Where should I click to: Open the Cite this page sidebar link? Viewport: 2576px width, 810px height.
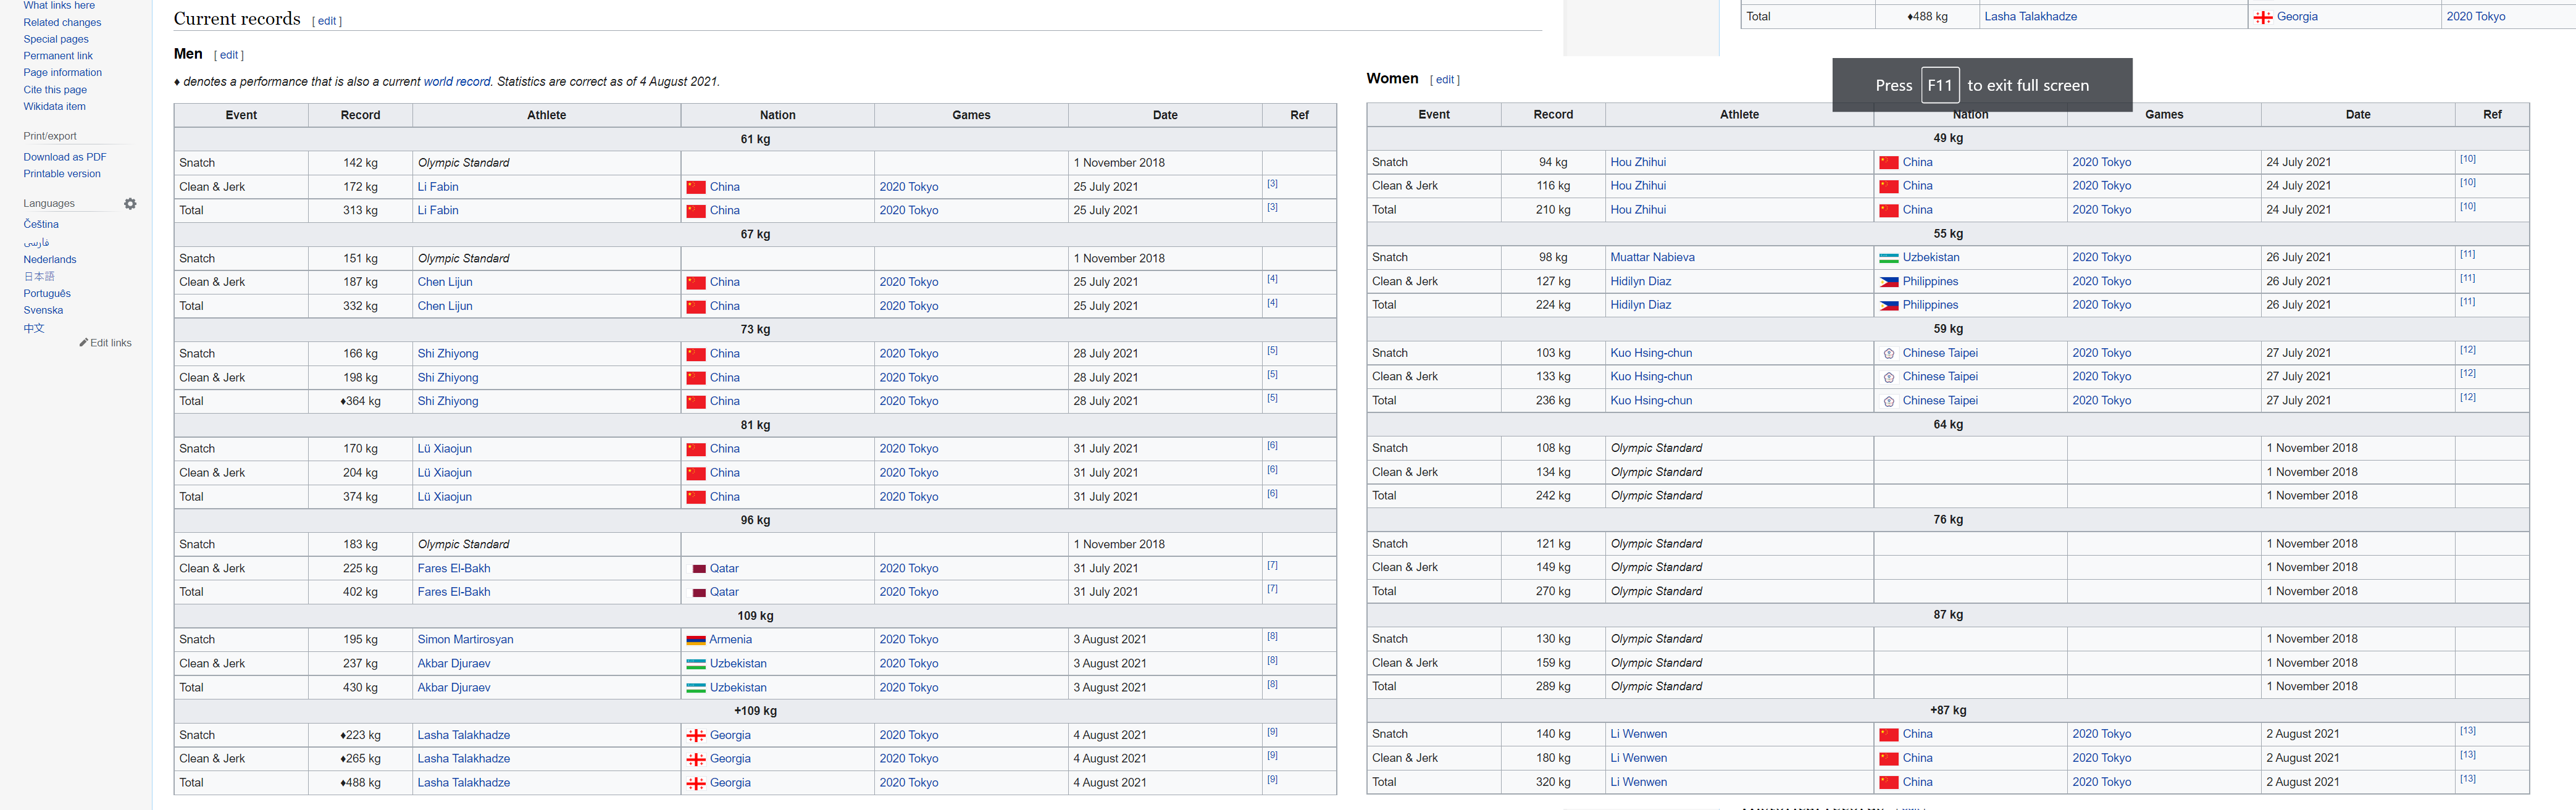55,90
